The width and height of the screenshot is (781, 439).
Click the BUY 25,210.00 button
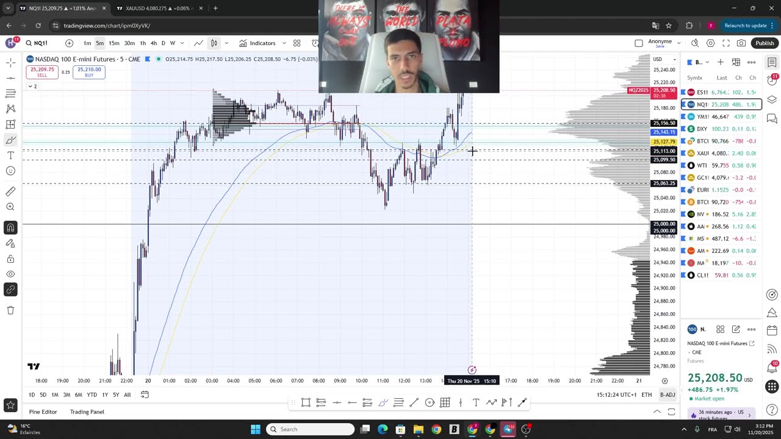(89, 72)
